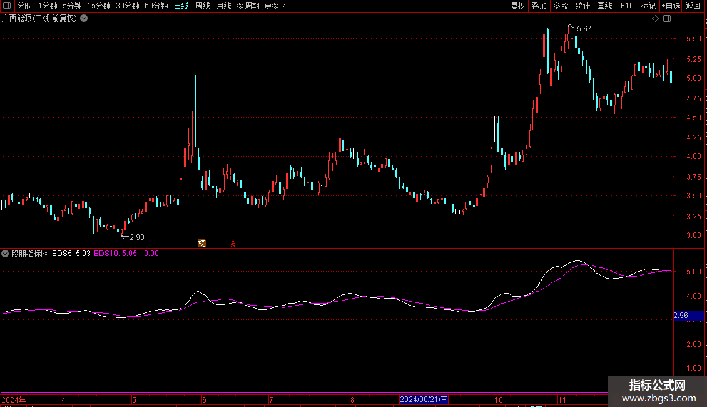Image resolution: width=707 pixels, height=407 pixels.
Task: Click the red $ marker on chart
Action: [x=233, y=244]
